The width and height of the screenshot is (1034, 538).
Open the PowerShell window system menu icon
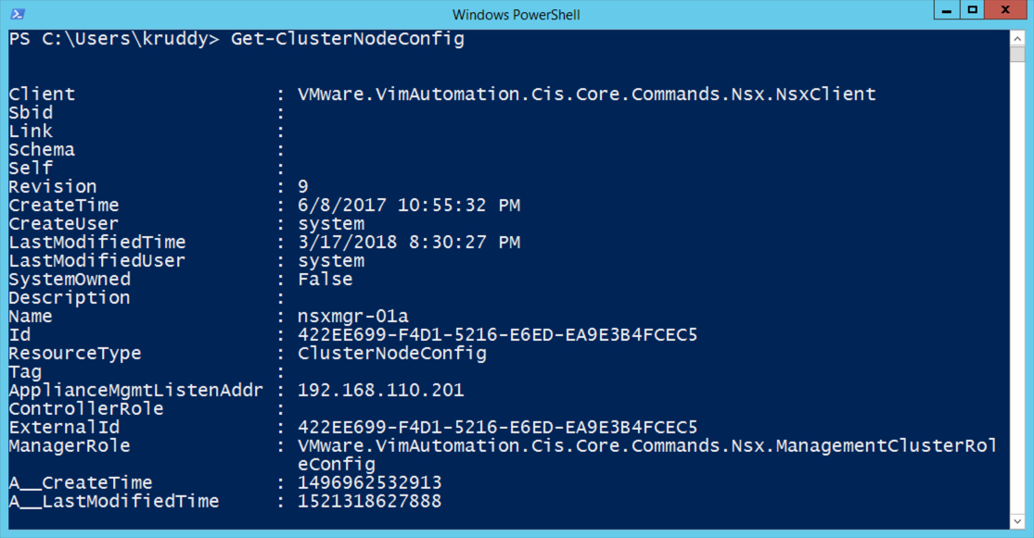[18, 14]
